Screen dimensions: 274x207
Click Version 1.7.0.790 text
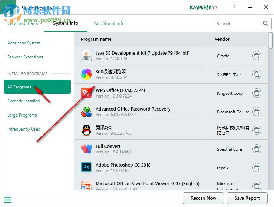pos(111,59)
